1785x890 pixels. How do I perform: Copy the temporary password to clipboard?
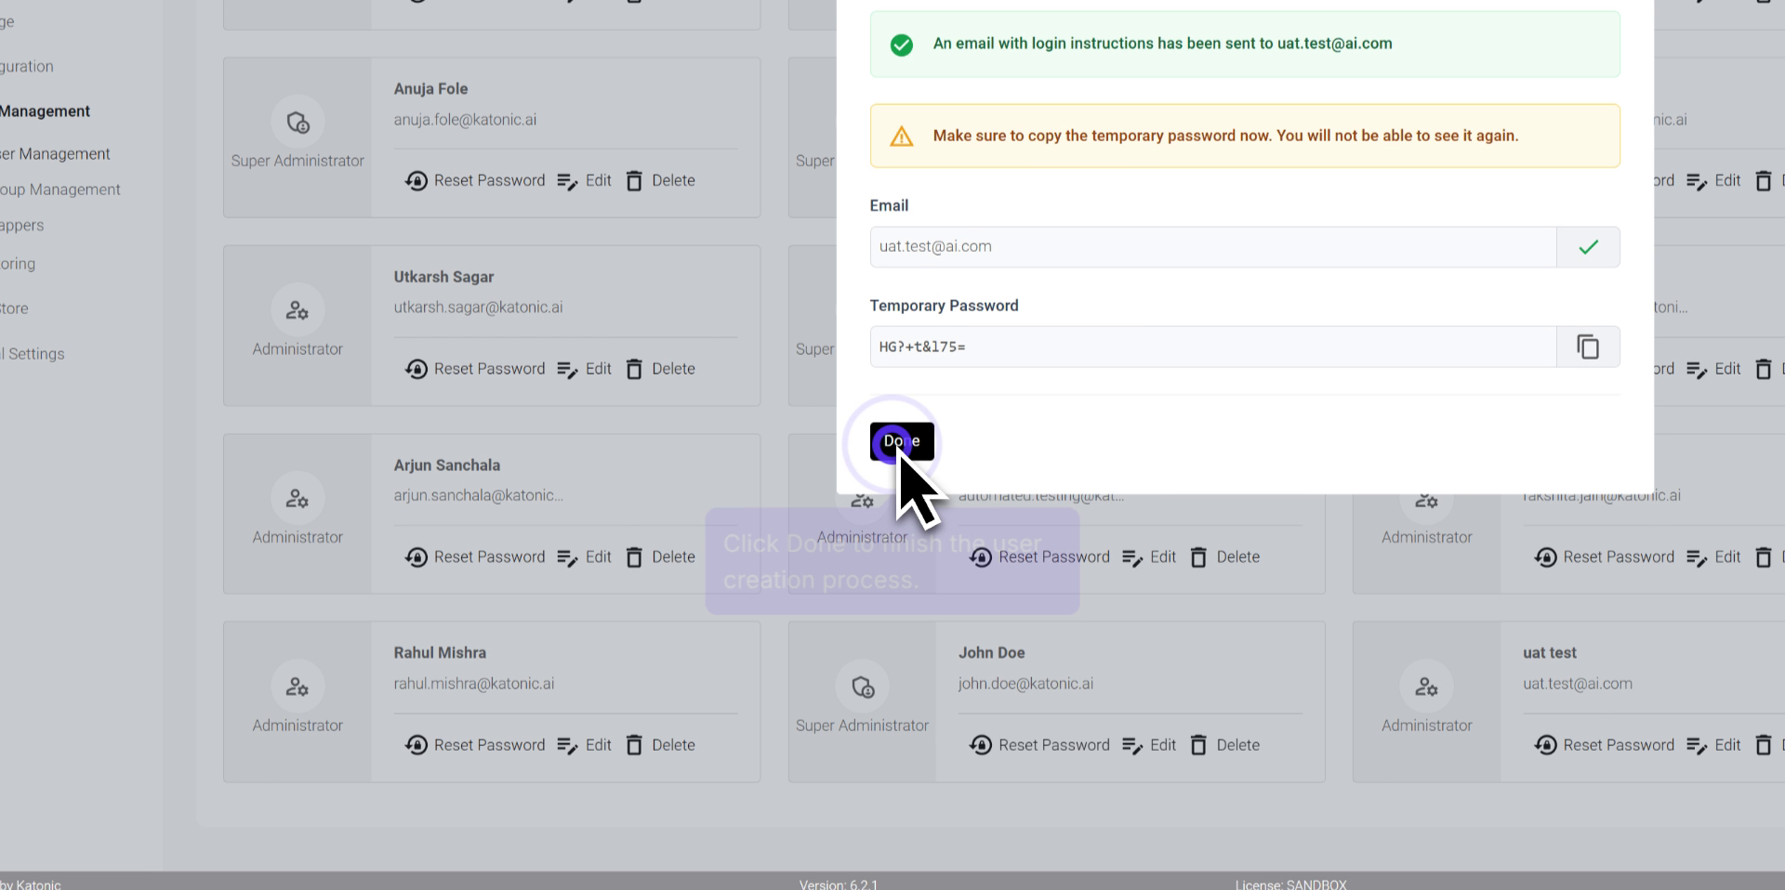[x=1588, y=347]
